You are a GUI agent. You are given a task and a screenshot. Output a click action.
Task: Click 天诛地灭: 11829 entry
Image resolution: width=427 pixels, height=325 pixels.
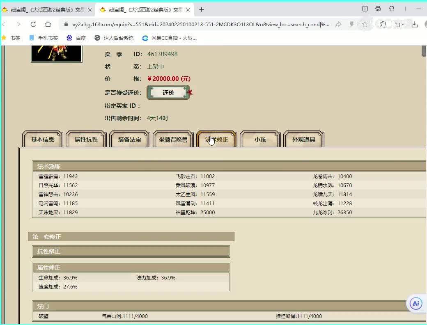click(58, 212)
